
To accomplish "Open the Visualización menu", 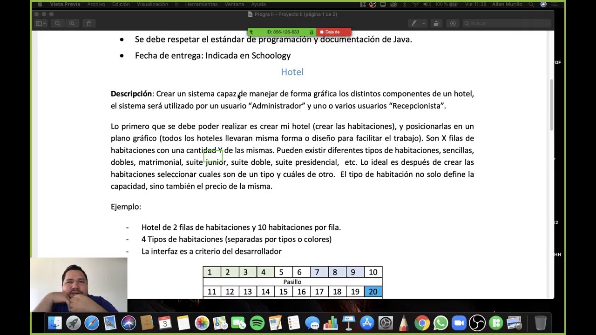I will pyautogui.click(x=152, y=4).
